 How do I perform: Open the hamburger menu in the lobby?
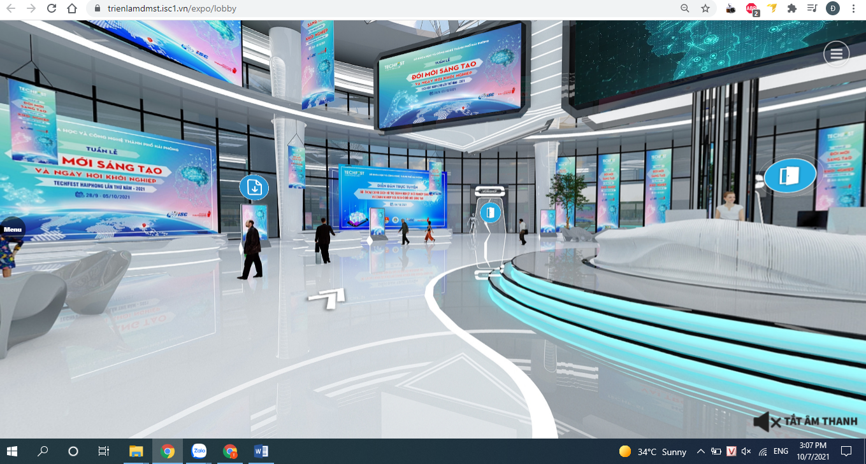coord(837,55)
